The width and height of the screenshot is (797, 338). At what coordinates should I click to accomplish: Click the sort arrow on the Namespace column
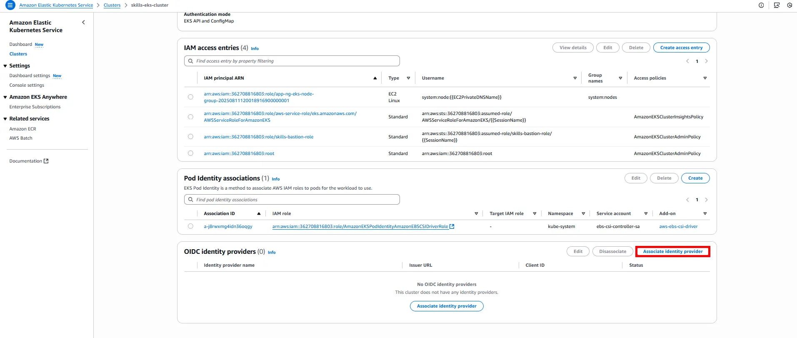click(x=583, y=214)
